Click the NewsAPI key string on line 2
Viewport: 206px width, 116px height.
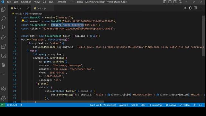pos(88,21)
